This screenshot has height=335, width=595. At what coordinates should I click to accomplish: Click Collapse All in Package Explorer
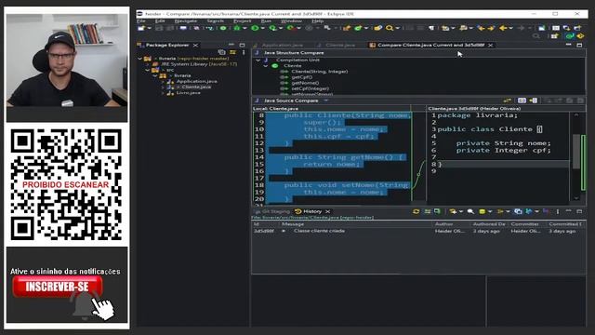(x=221, y=52)
